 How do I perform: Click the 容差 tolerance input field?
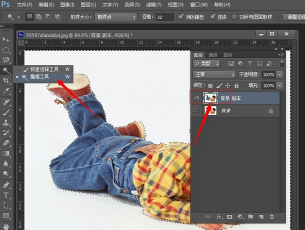pyautogui.click(x=164, y=17)
